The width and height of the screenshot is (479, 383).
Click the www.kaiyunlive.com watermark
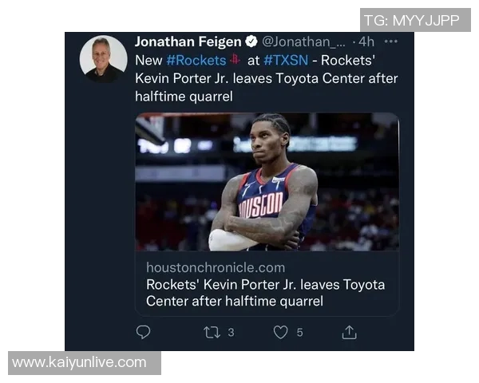[80, 362]
